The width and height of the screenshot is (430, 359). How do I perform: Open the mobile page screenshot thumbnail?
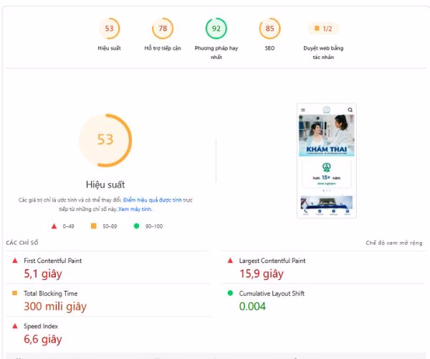coord(327,161)
